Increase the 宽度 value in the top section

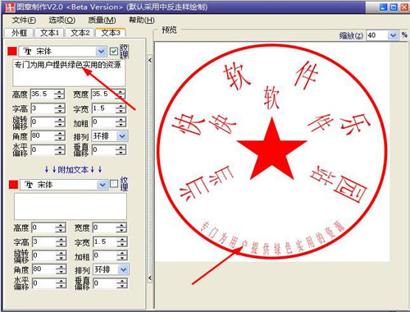pos(121,91)
